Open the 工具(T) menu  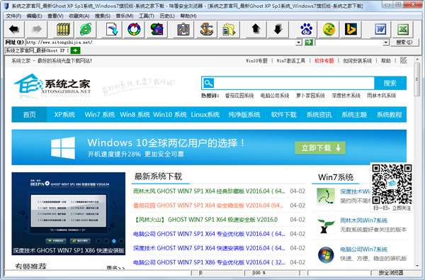point(147,16)
